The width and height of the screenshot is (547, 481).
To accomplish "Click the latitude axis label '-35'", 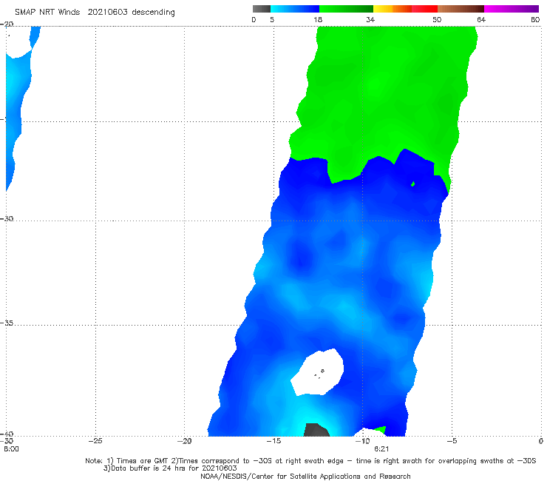I will [x=7, y=323].
